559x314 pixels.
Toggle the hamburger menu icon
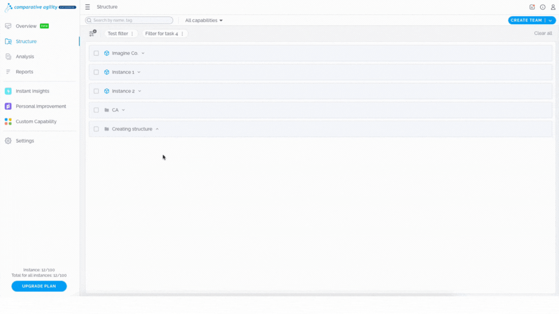[x=87, y=7]
